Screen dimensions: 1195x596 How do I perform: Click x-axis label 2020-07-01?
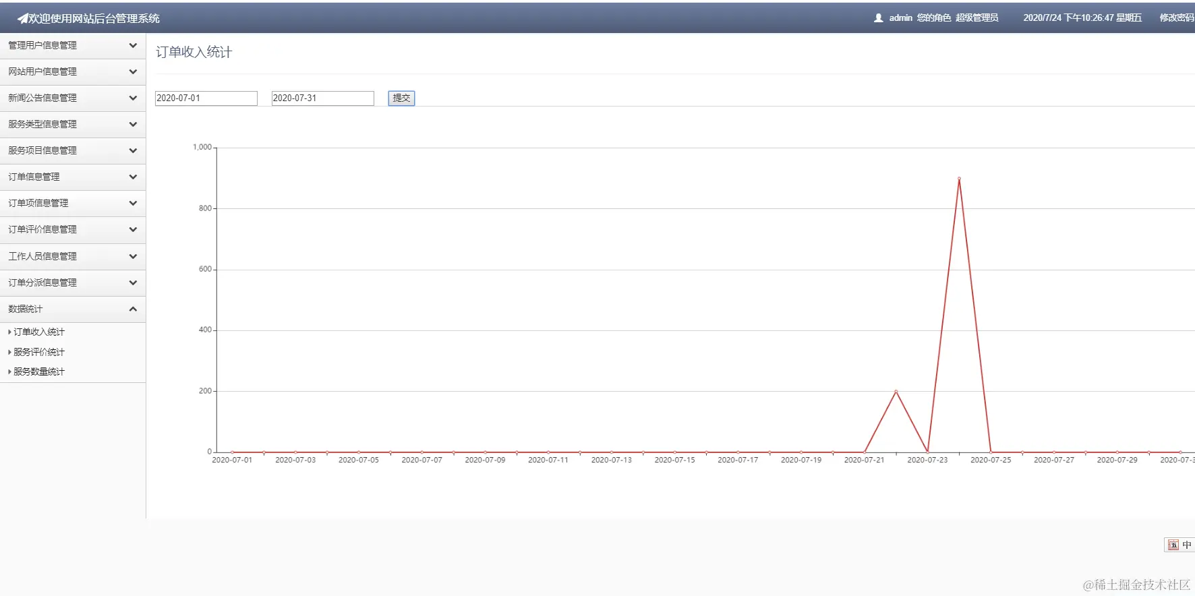232,460
